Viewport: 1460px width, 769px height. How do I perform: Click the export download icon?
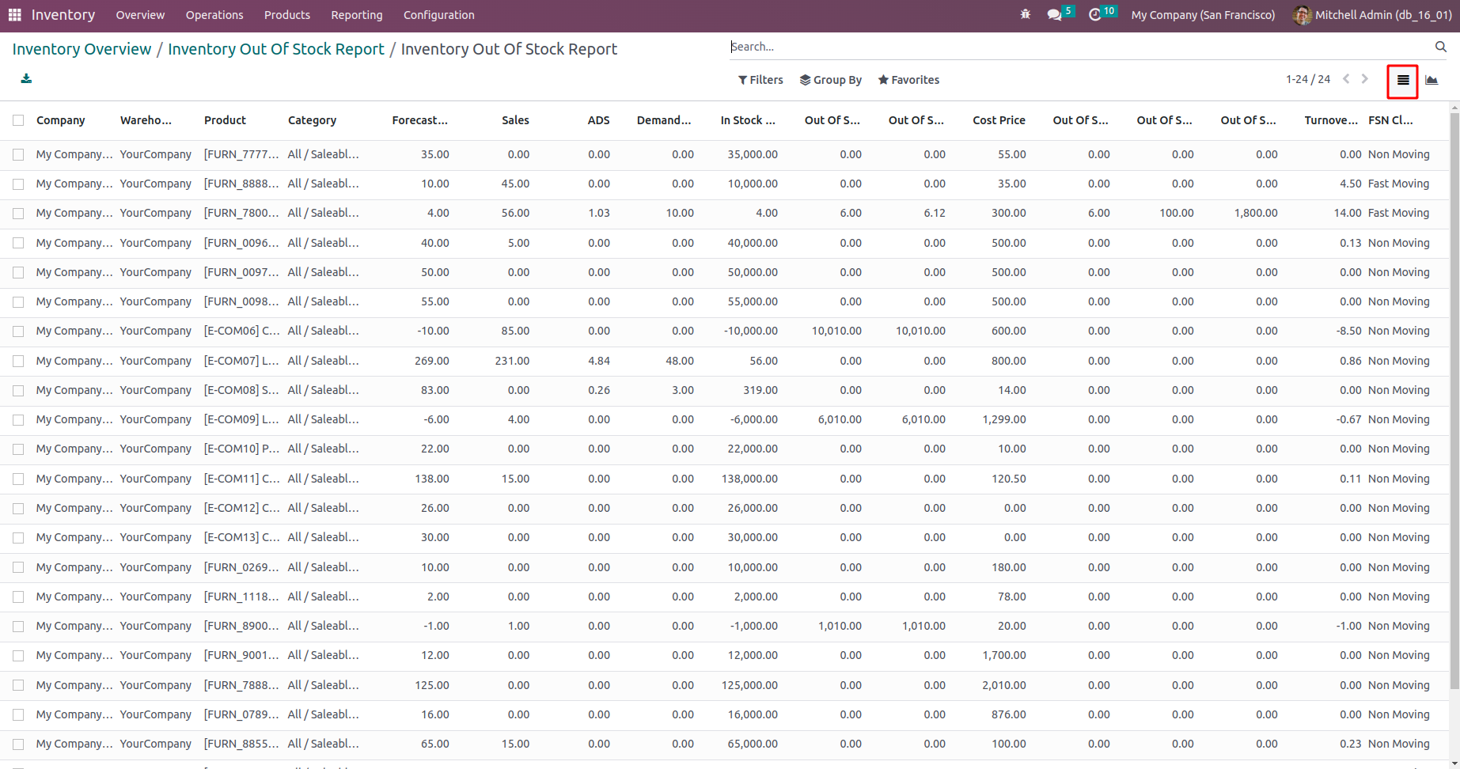[26, 78]
